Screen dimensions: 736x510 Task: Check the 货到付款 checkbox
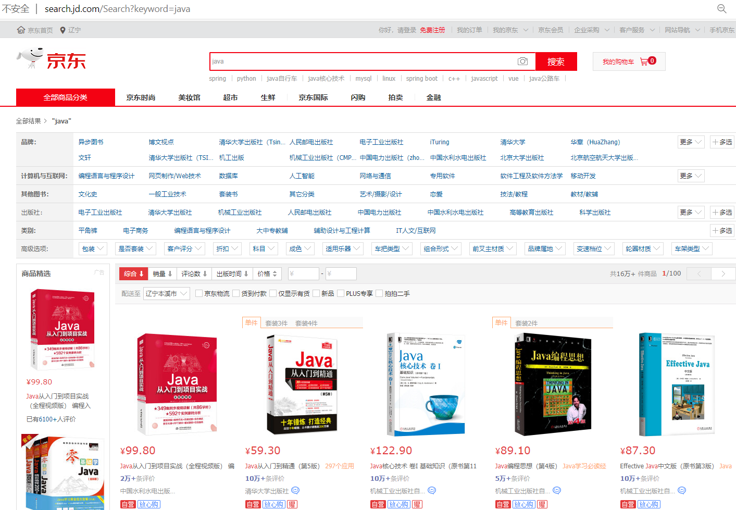coord(236,293)
